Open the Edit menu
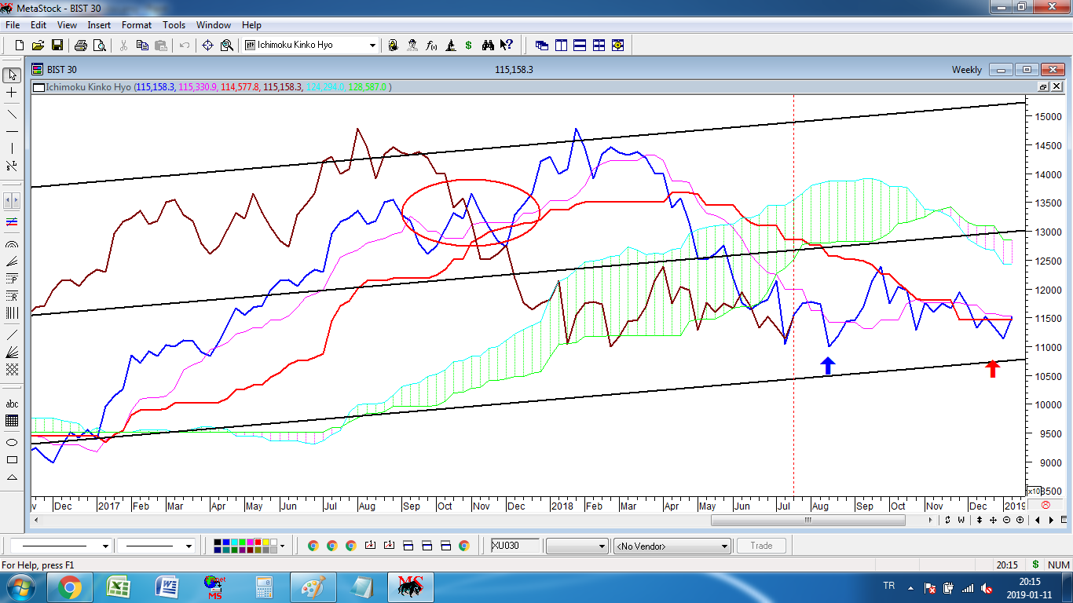Image resolution: width=1073 pixels, height=603 pixels. point(38,25)
